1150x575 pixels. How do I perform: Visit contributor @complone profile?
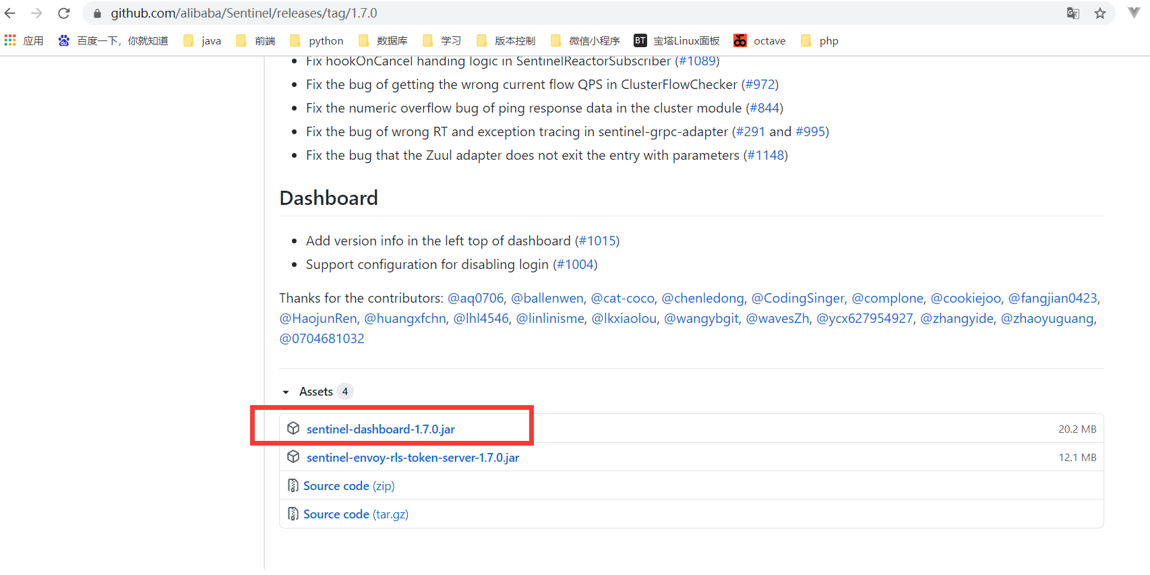point(888,298)
